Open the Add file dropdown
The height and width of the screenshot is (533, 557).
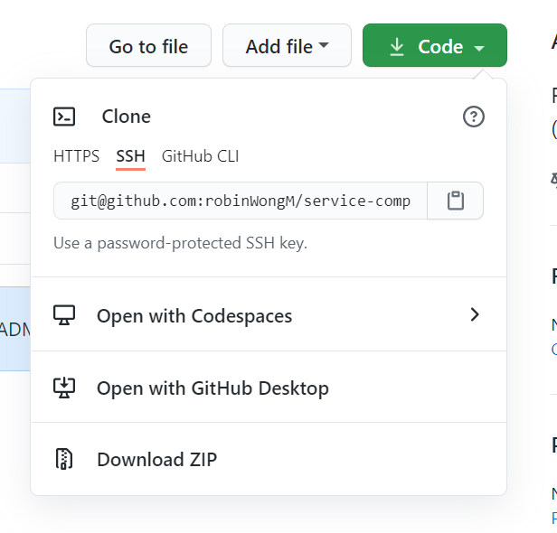[287, 47]
